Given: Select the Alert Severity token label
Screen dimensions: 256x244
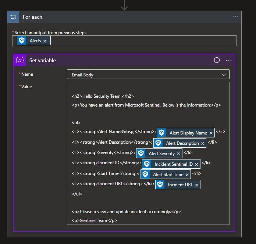Looking at the screenshot, I should tap(161, 154).
